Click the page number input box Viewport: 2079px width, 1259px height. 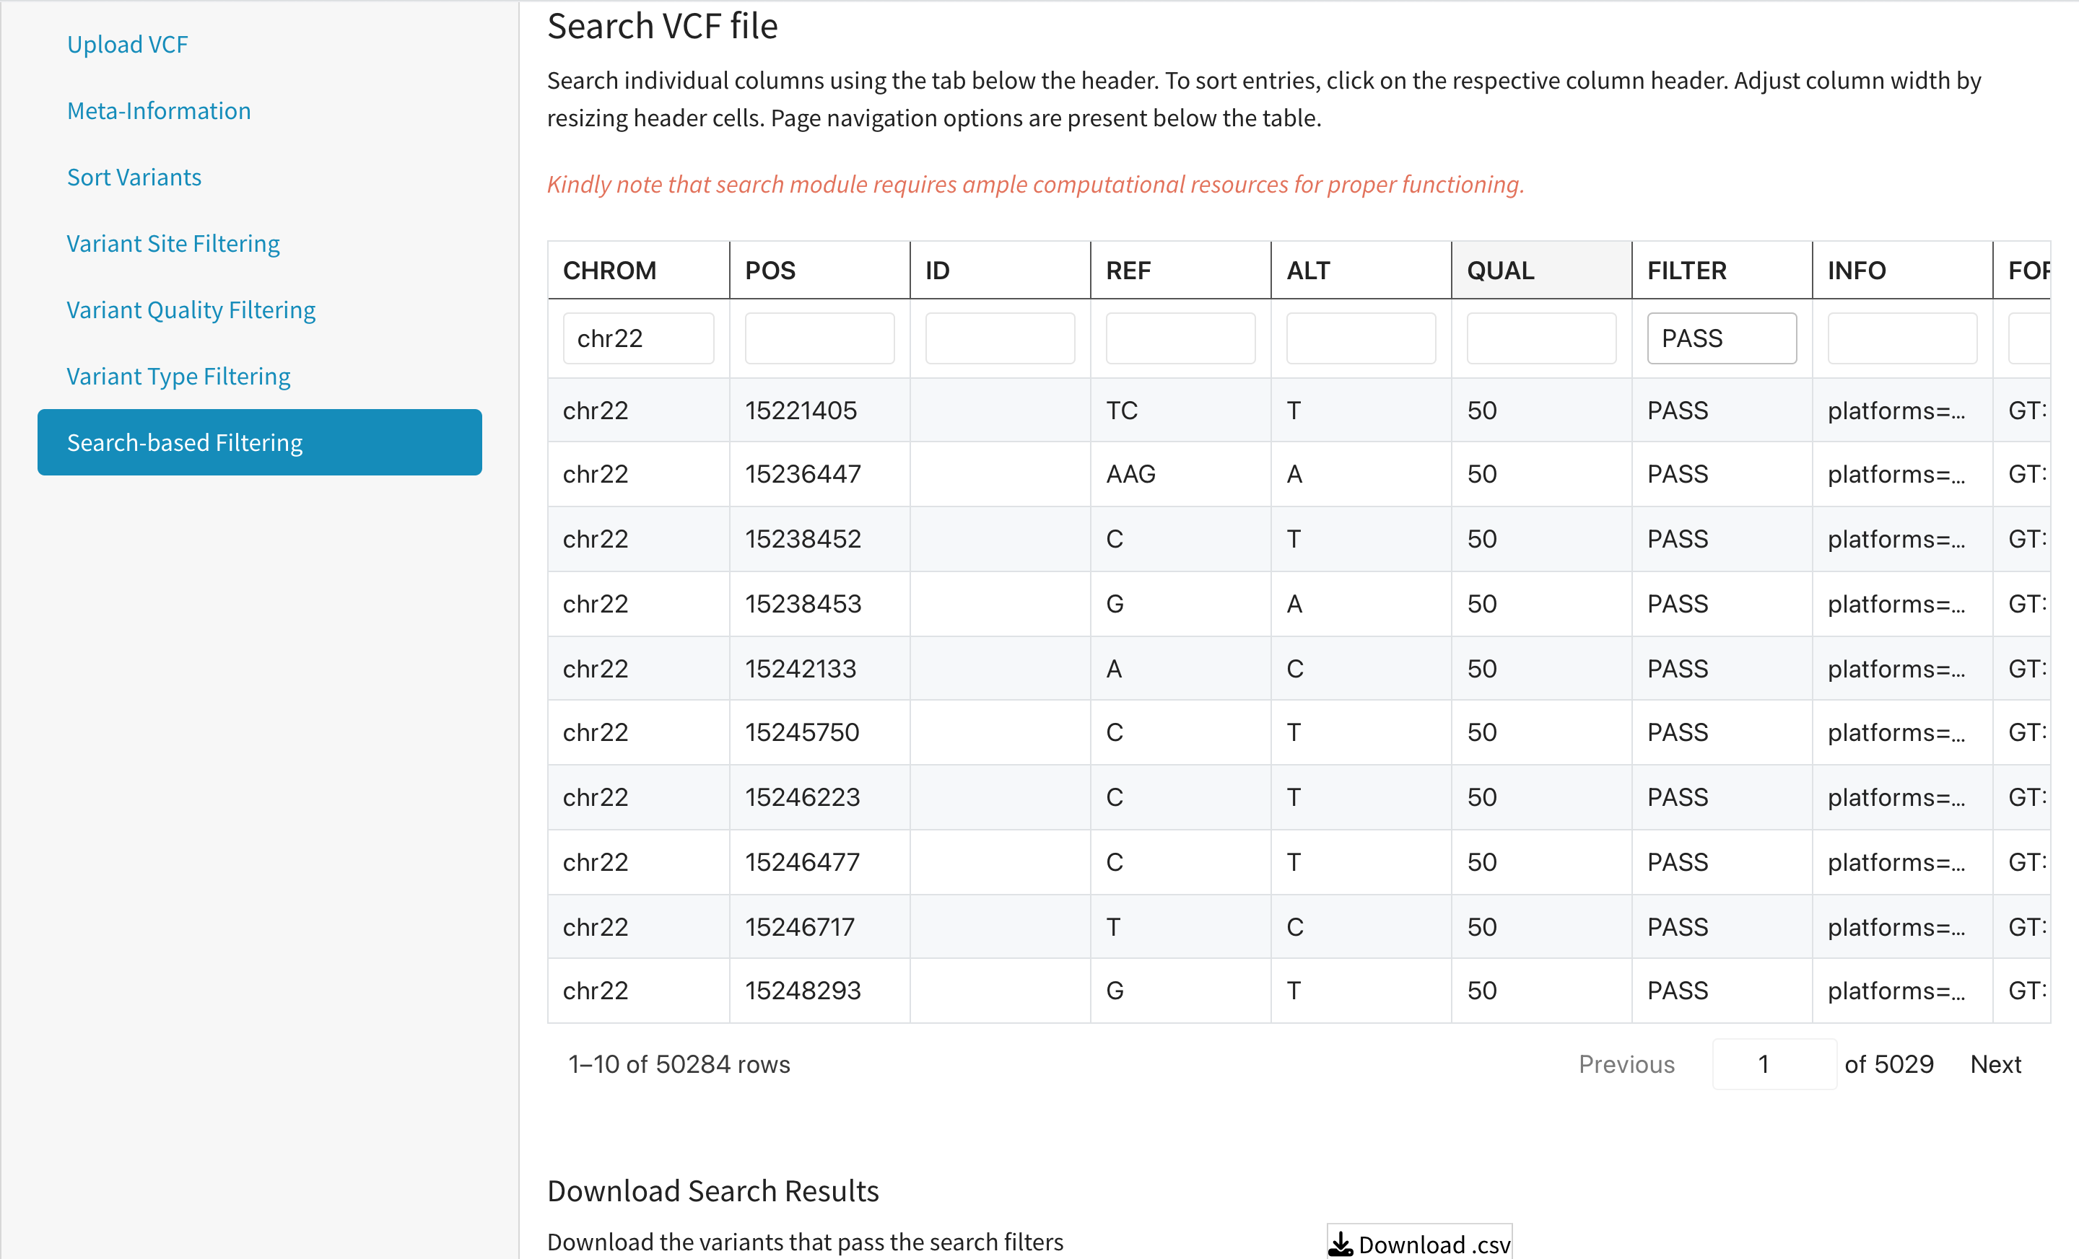click(1774, 1064)
